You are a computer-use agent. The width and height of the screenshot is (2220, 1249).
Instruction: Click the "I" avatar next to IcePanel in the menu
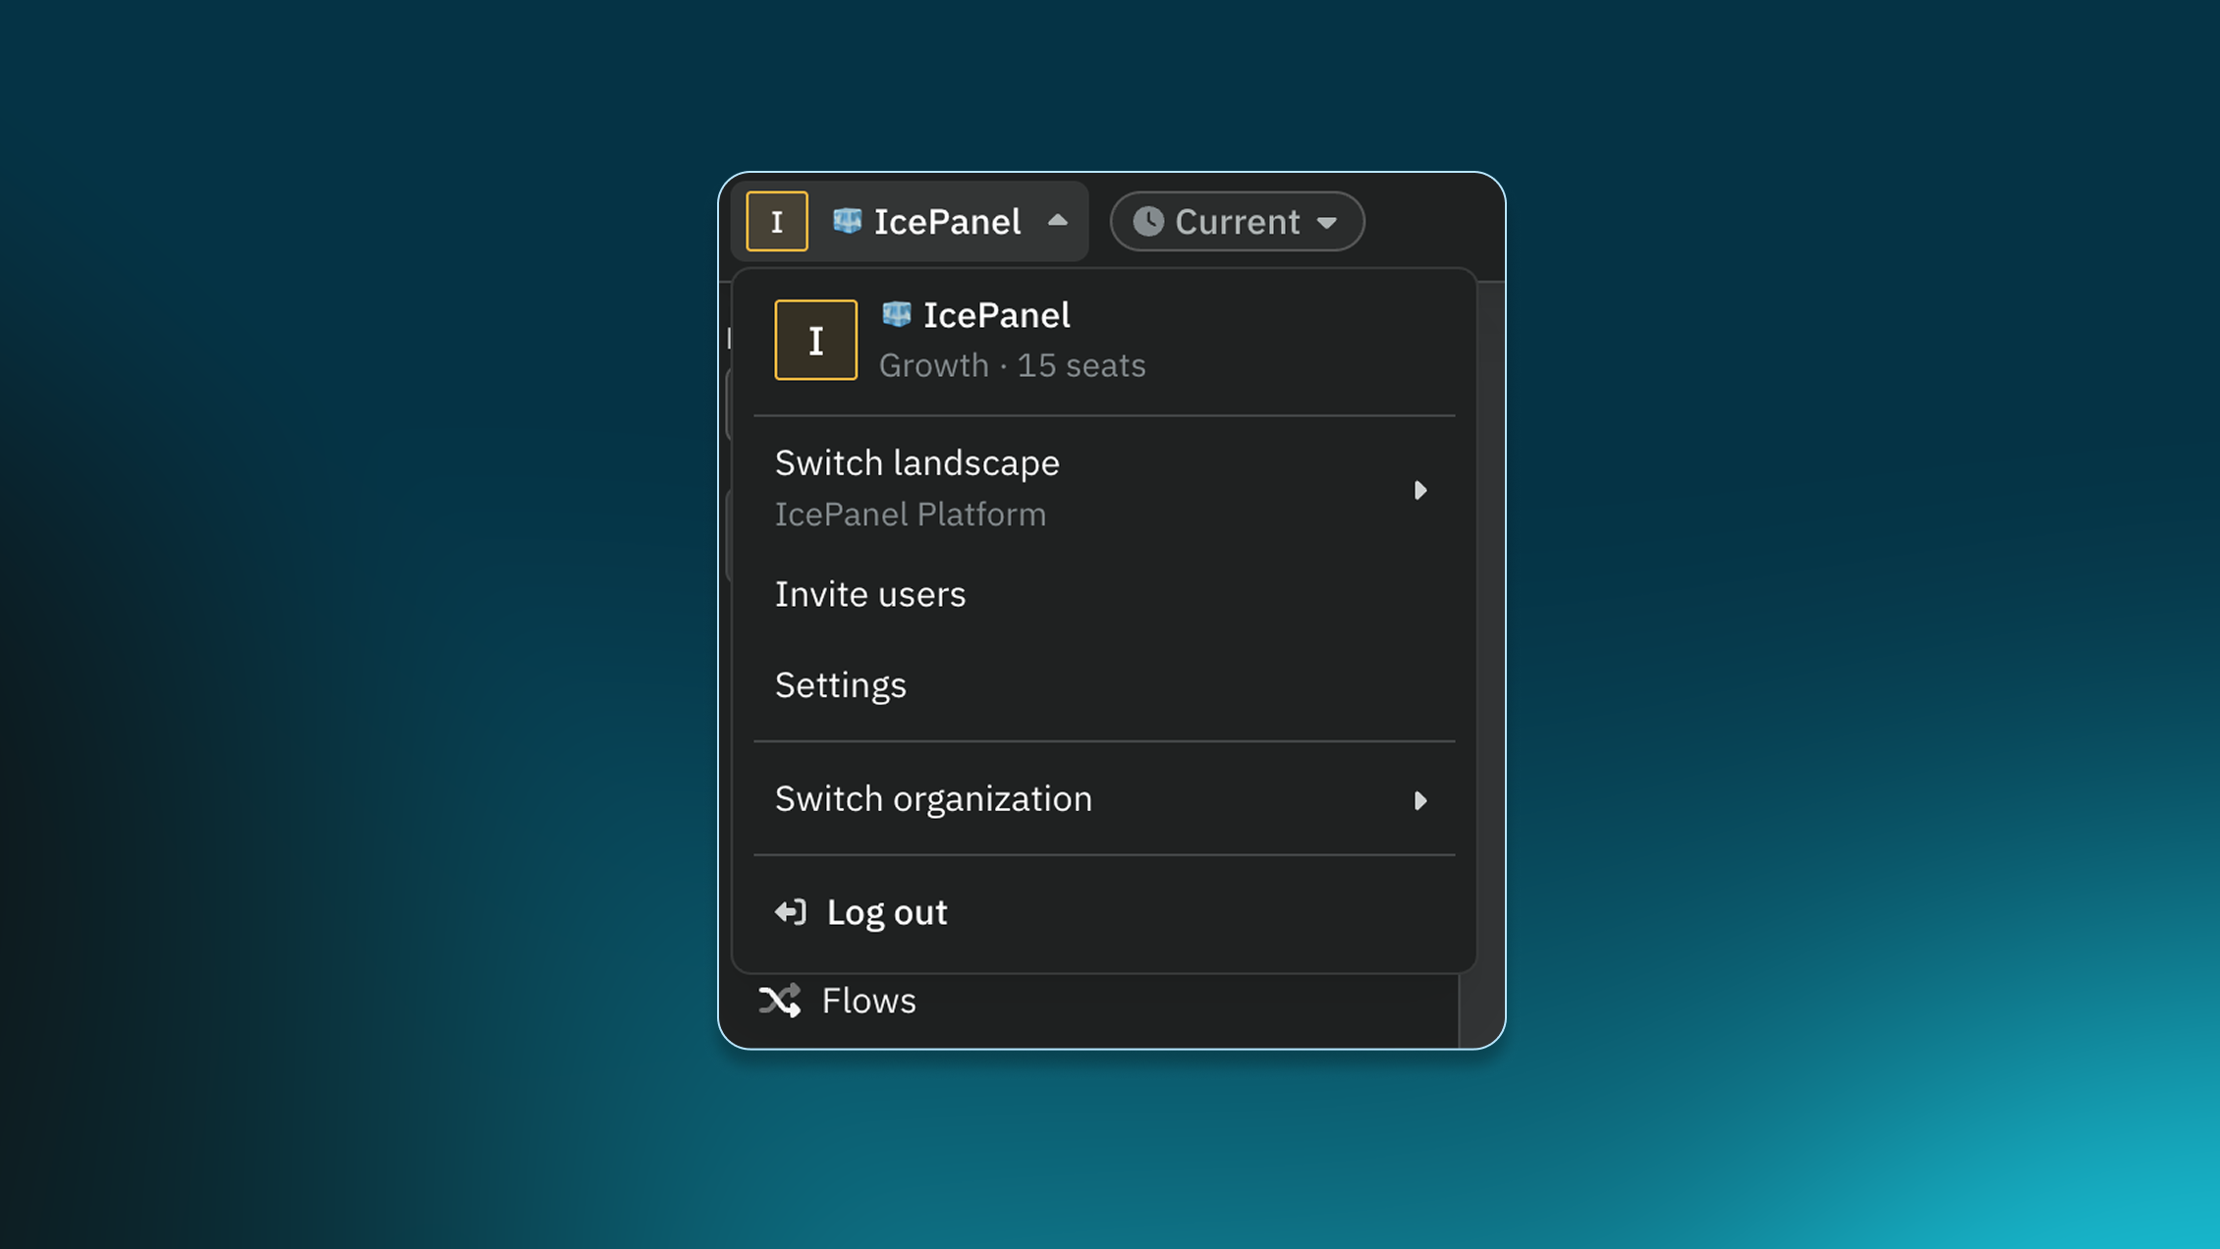pos(815,339)
